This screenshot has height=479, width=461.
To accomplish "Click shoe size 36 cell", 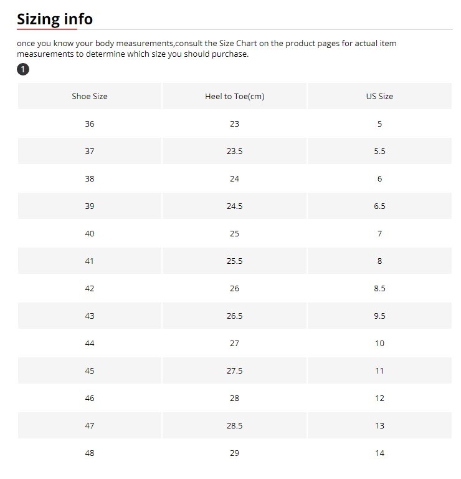I will [90, 124].
